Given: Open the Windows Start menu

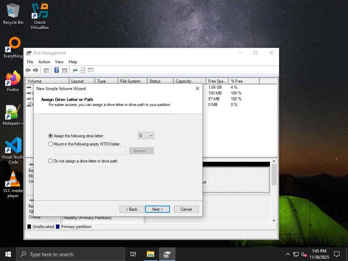Looking at the screenshot, I should 8,254.
